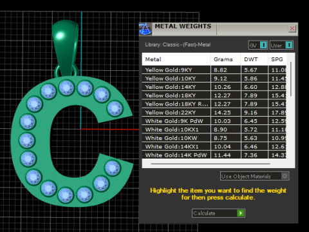Click the Metal Weights scale icon
This screenshot has height=232, width=309.
(x=145, y=29)
